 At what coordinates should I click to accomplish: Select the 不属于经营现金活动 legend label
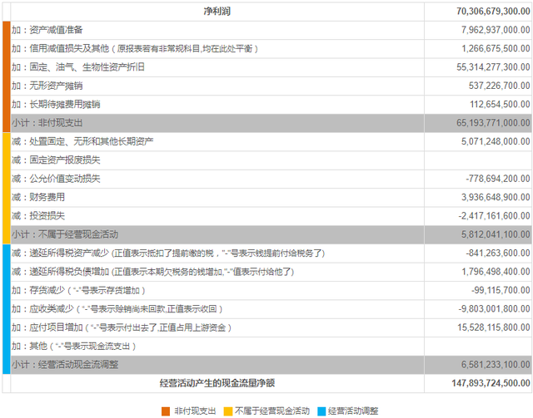[x=272, y=411]
